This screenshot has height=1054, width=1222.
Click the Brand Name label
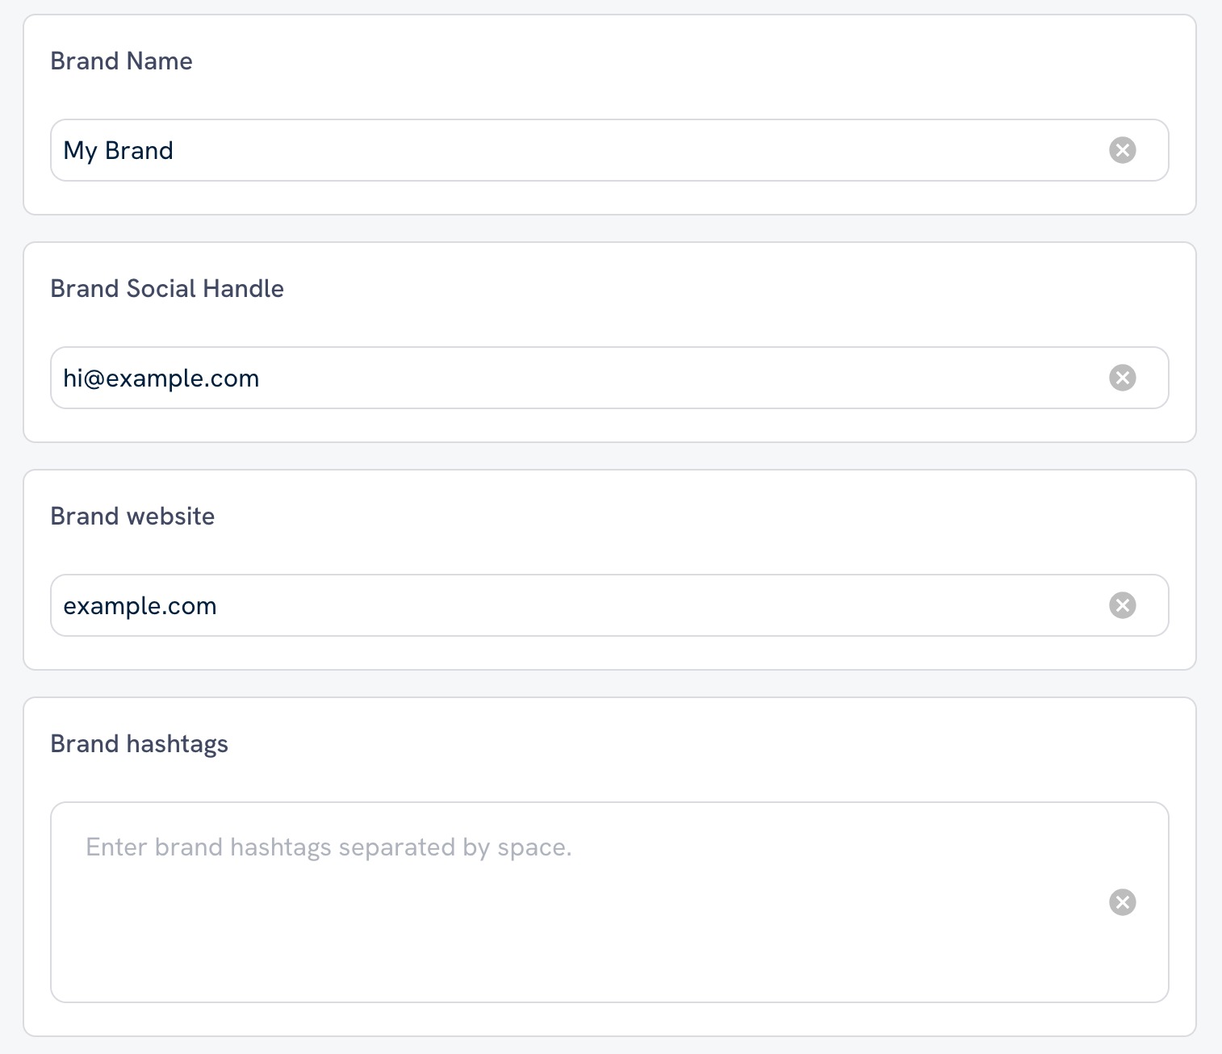(x=121, y=61)
